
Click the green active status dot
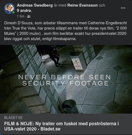13,12
